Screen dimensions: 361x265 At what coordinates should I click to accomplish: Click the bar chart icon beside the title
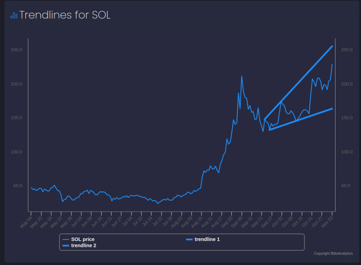[x=14, y=15]
